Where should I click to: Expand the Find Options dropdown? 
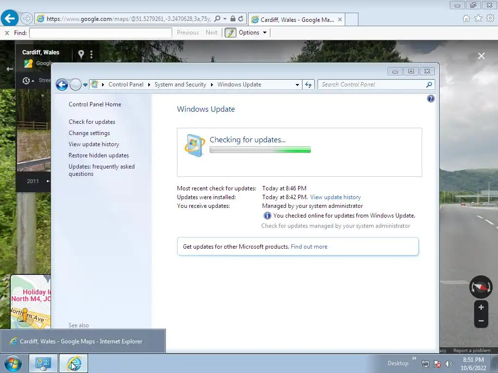point(265,33)
